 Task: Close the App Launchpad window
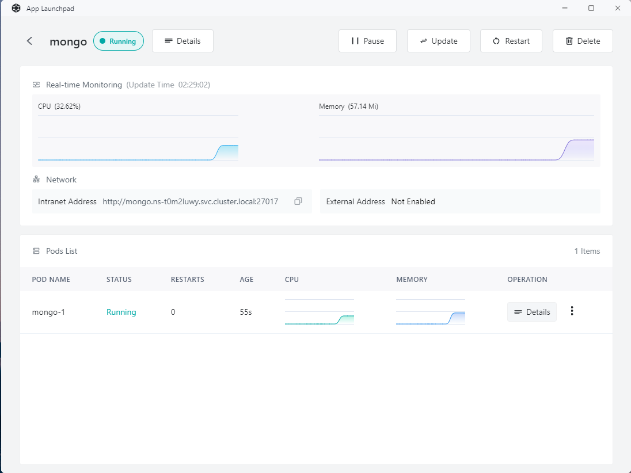618,8
